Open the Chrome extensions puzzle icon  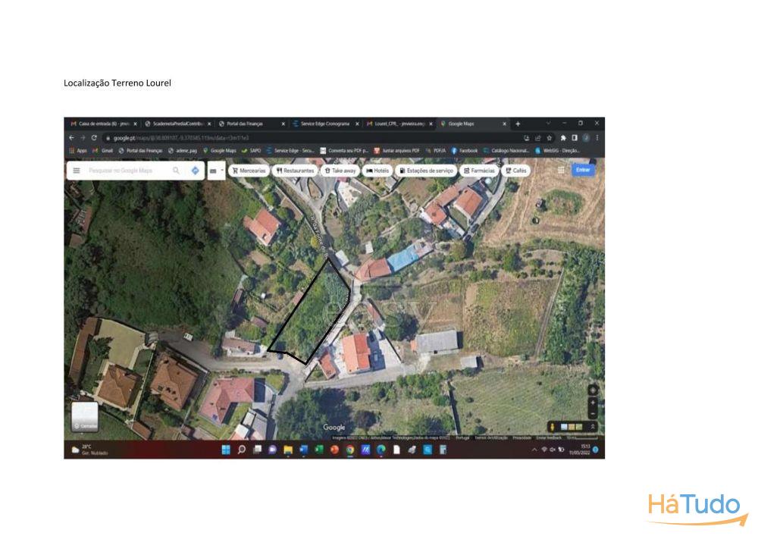[x=563, y=138]
